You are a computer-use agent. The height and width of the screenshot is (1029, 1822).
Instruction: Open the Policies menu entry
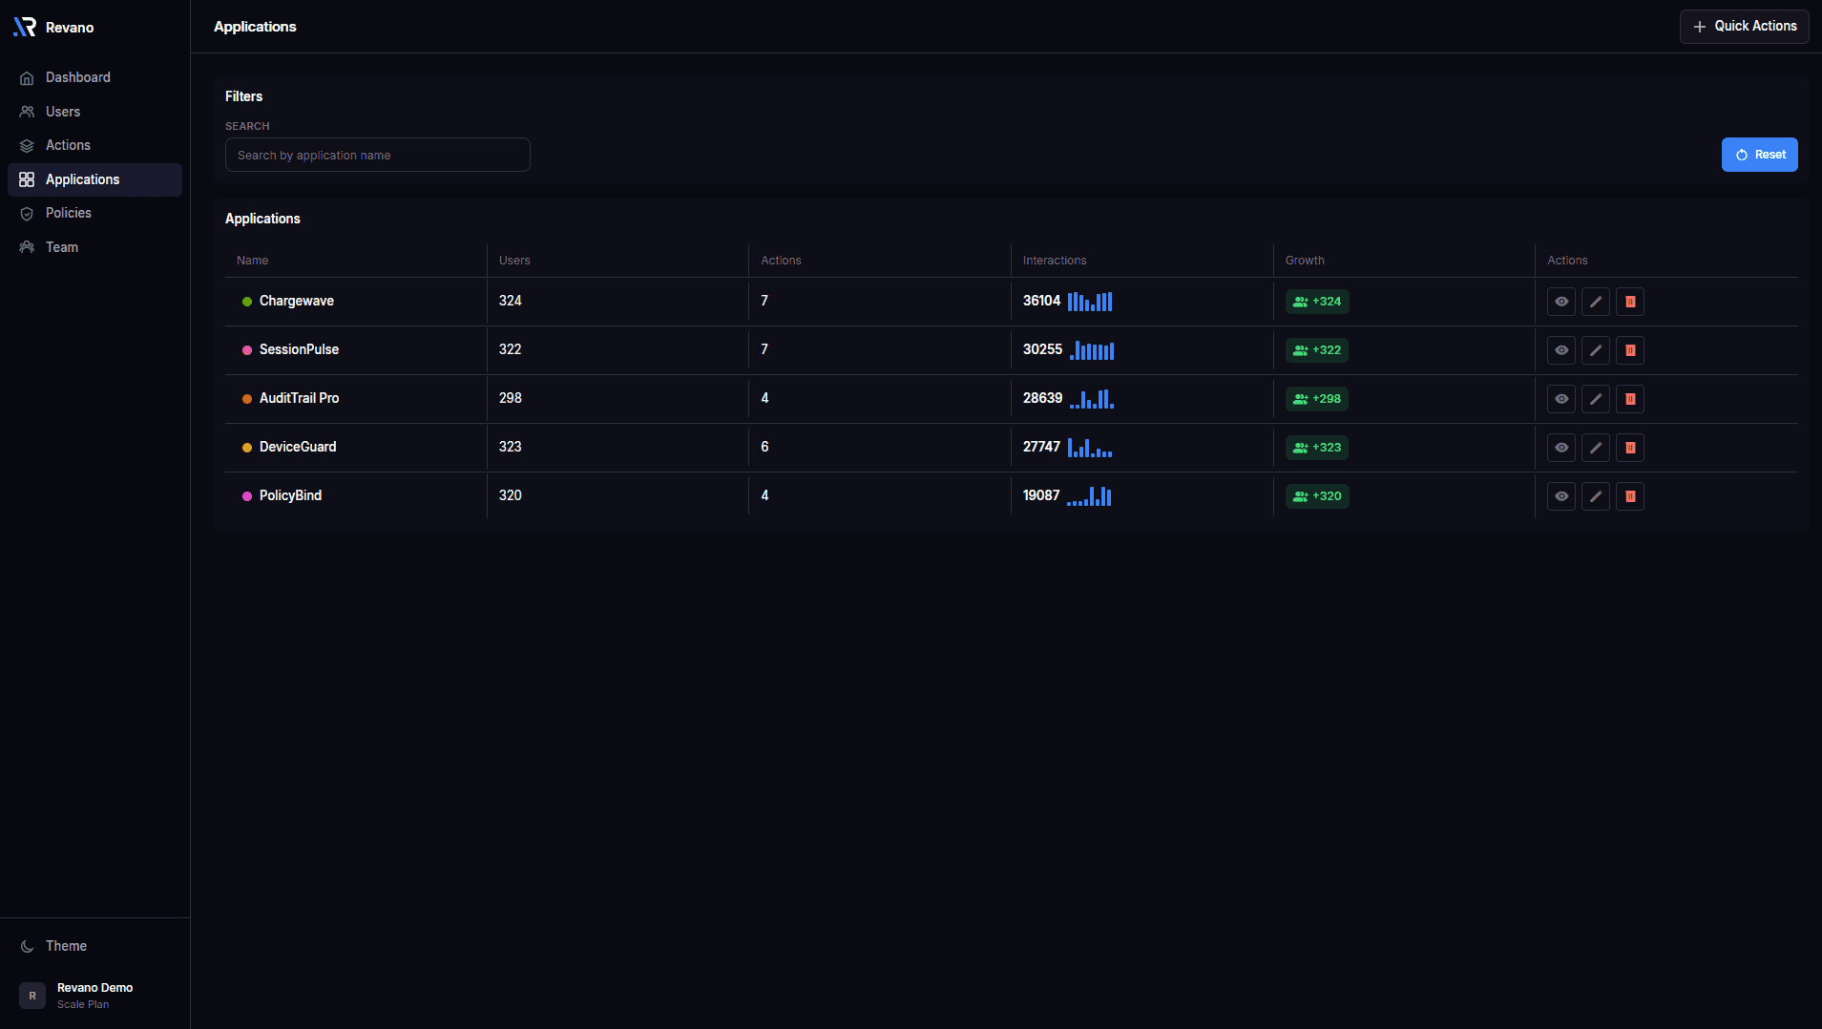click(x=69, y=213)
